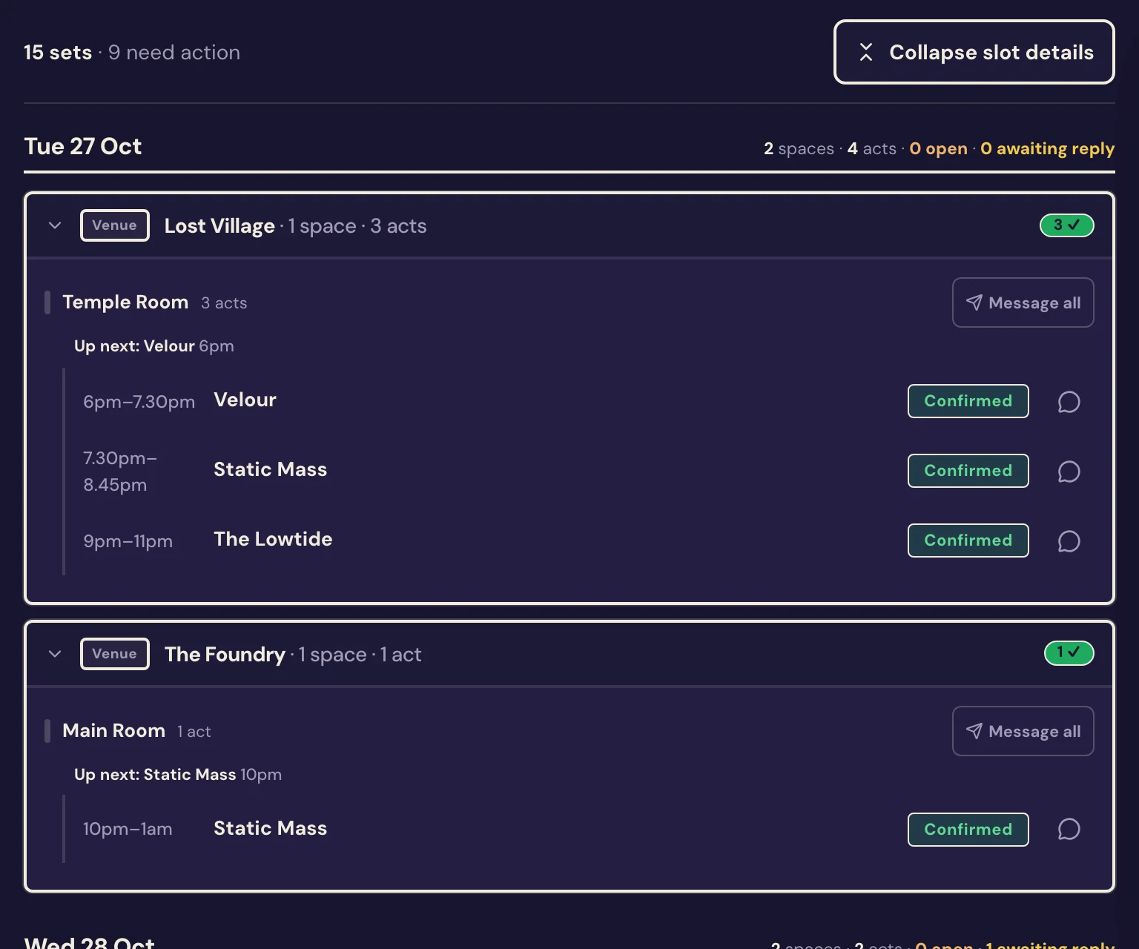Click the Venue tag beside The Foundry
1139x949 pixels.
point(115,654)
